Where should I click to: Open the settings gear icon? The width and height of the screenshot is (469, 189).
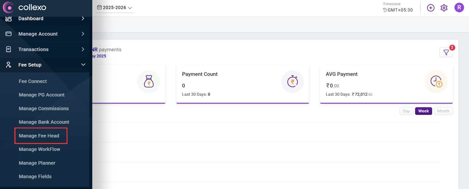[444, 8]
